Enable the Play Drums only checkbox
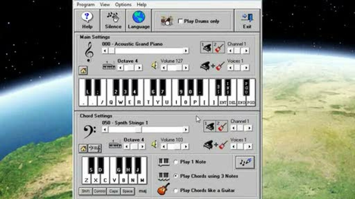 click(x=180, y=21)
